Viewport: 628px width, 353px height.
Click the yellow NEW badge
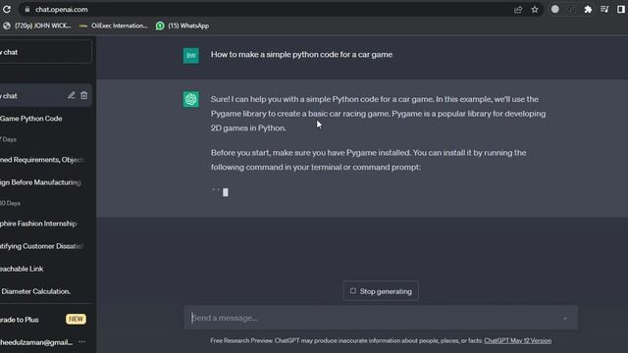[76, 319]
